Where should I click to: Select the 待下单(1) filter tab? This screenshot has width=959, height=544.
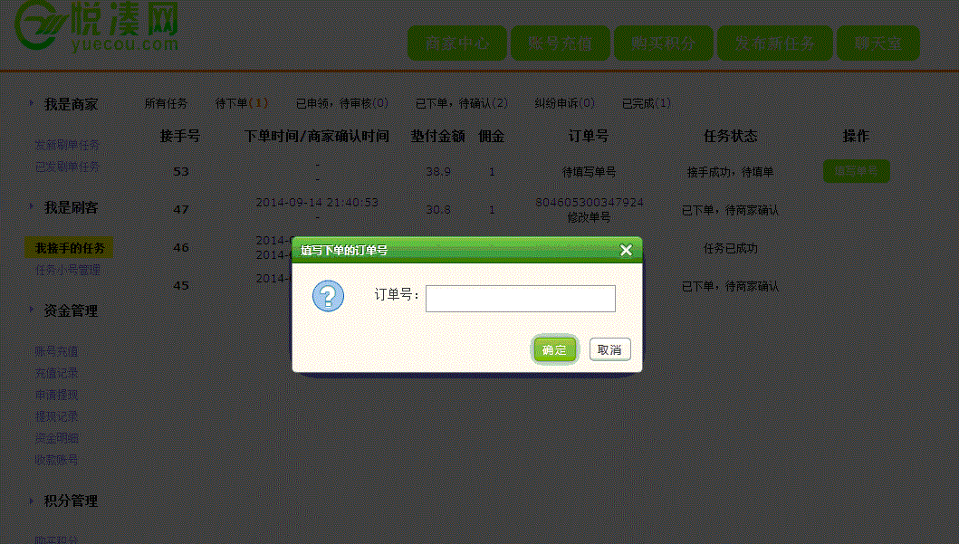coord(241,103)
